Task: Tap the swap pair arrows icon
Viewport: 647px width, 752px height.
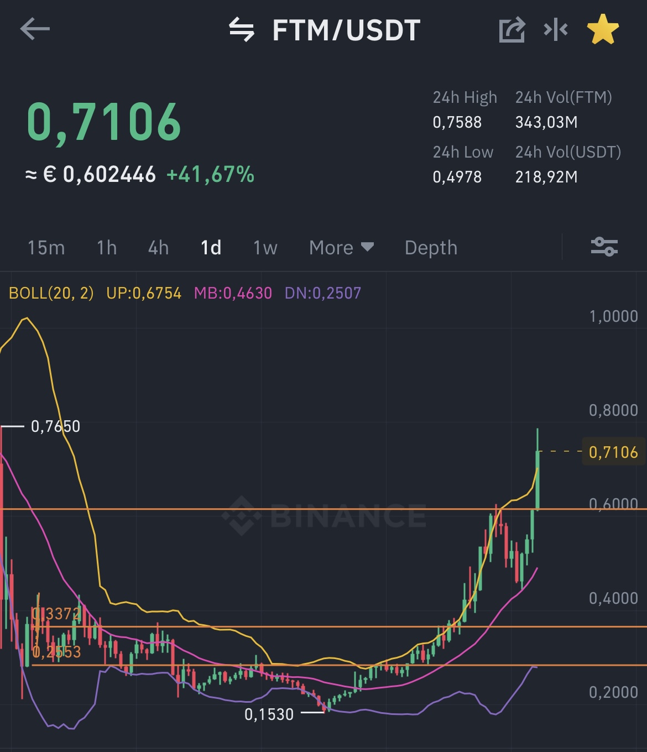Action: pyautogui.click(x=242, y=30)
